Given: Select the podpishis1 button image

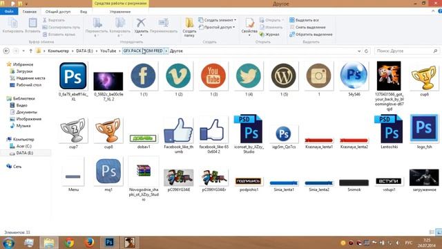Looking at the screenshot, I should [x=249, y=181].
